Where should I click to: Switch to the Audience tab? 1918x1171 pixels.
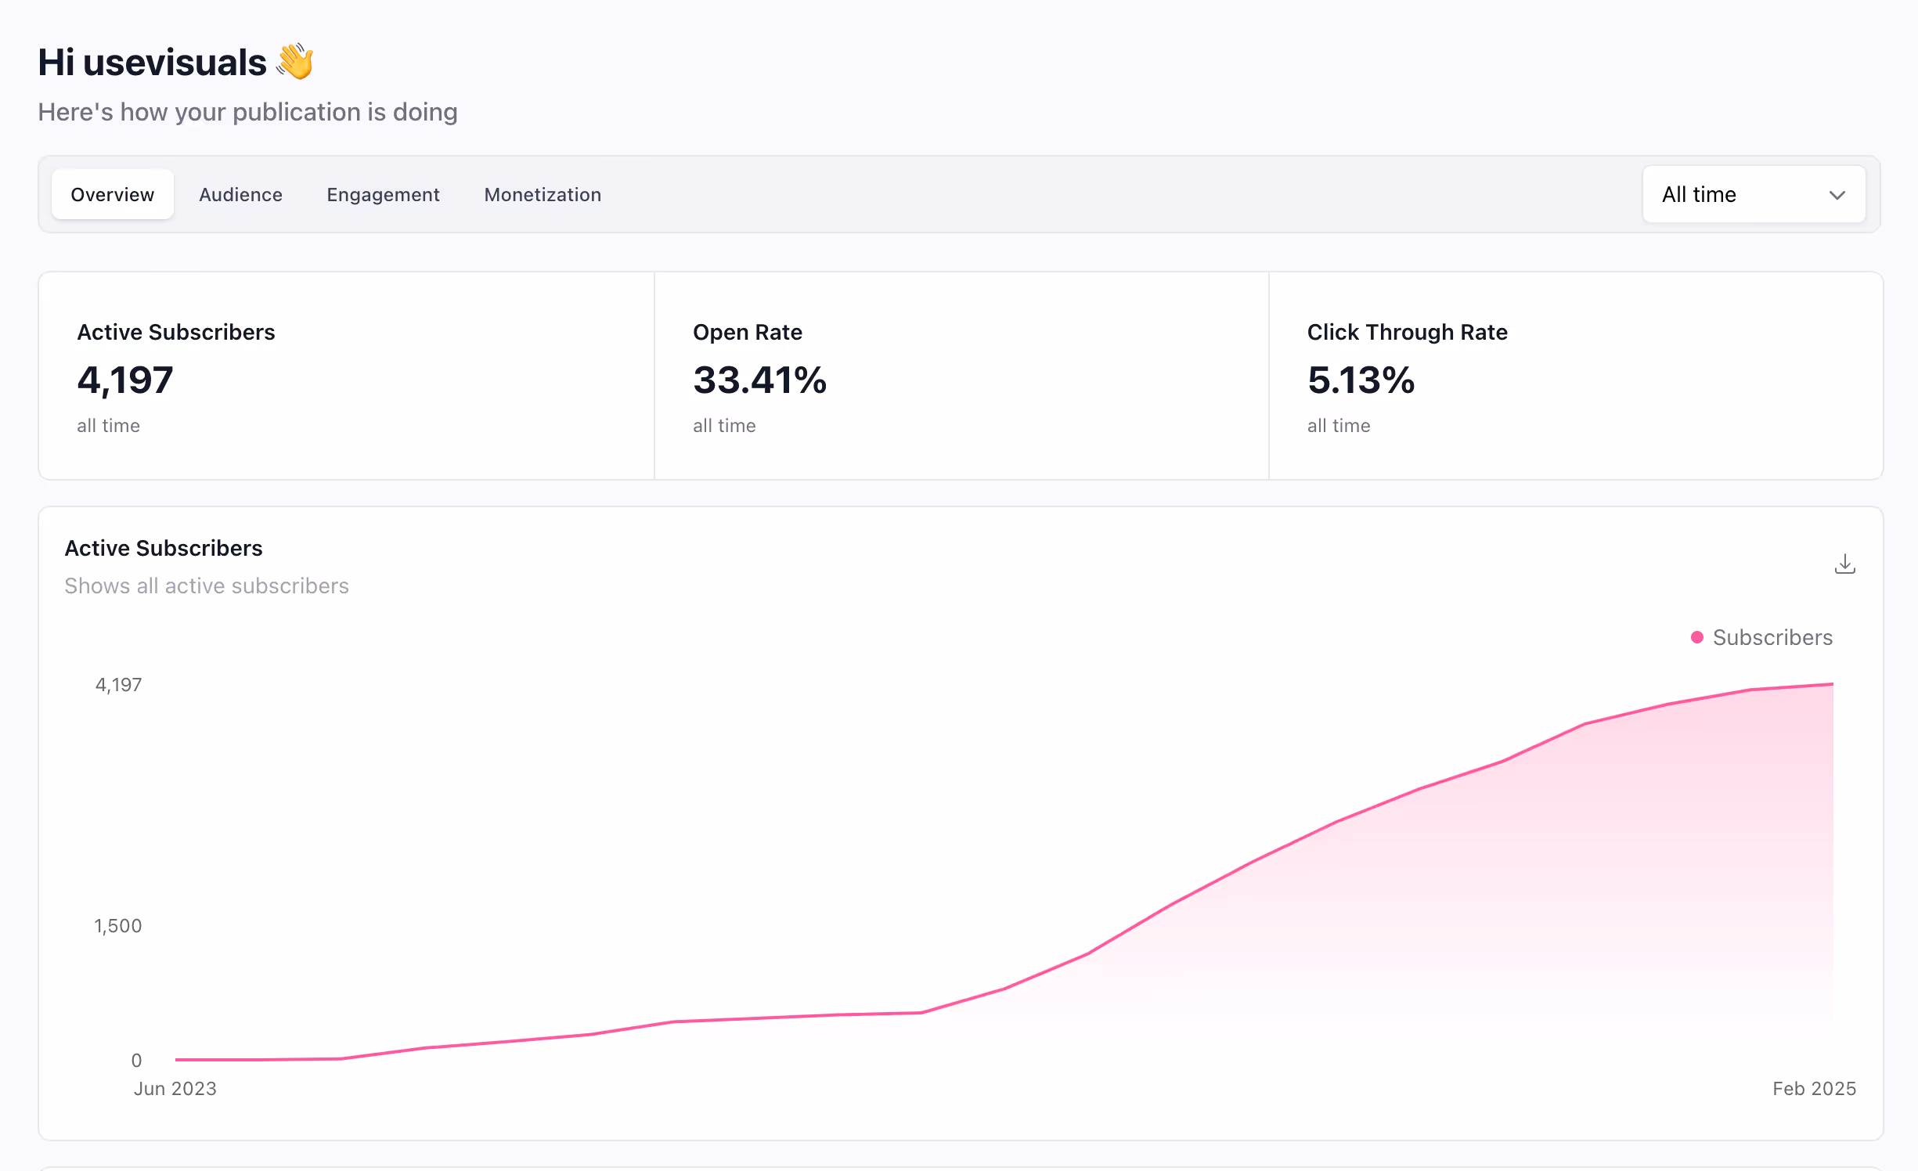240,194
